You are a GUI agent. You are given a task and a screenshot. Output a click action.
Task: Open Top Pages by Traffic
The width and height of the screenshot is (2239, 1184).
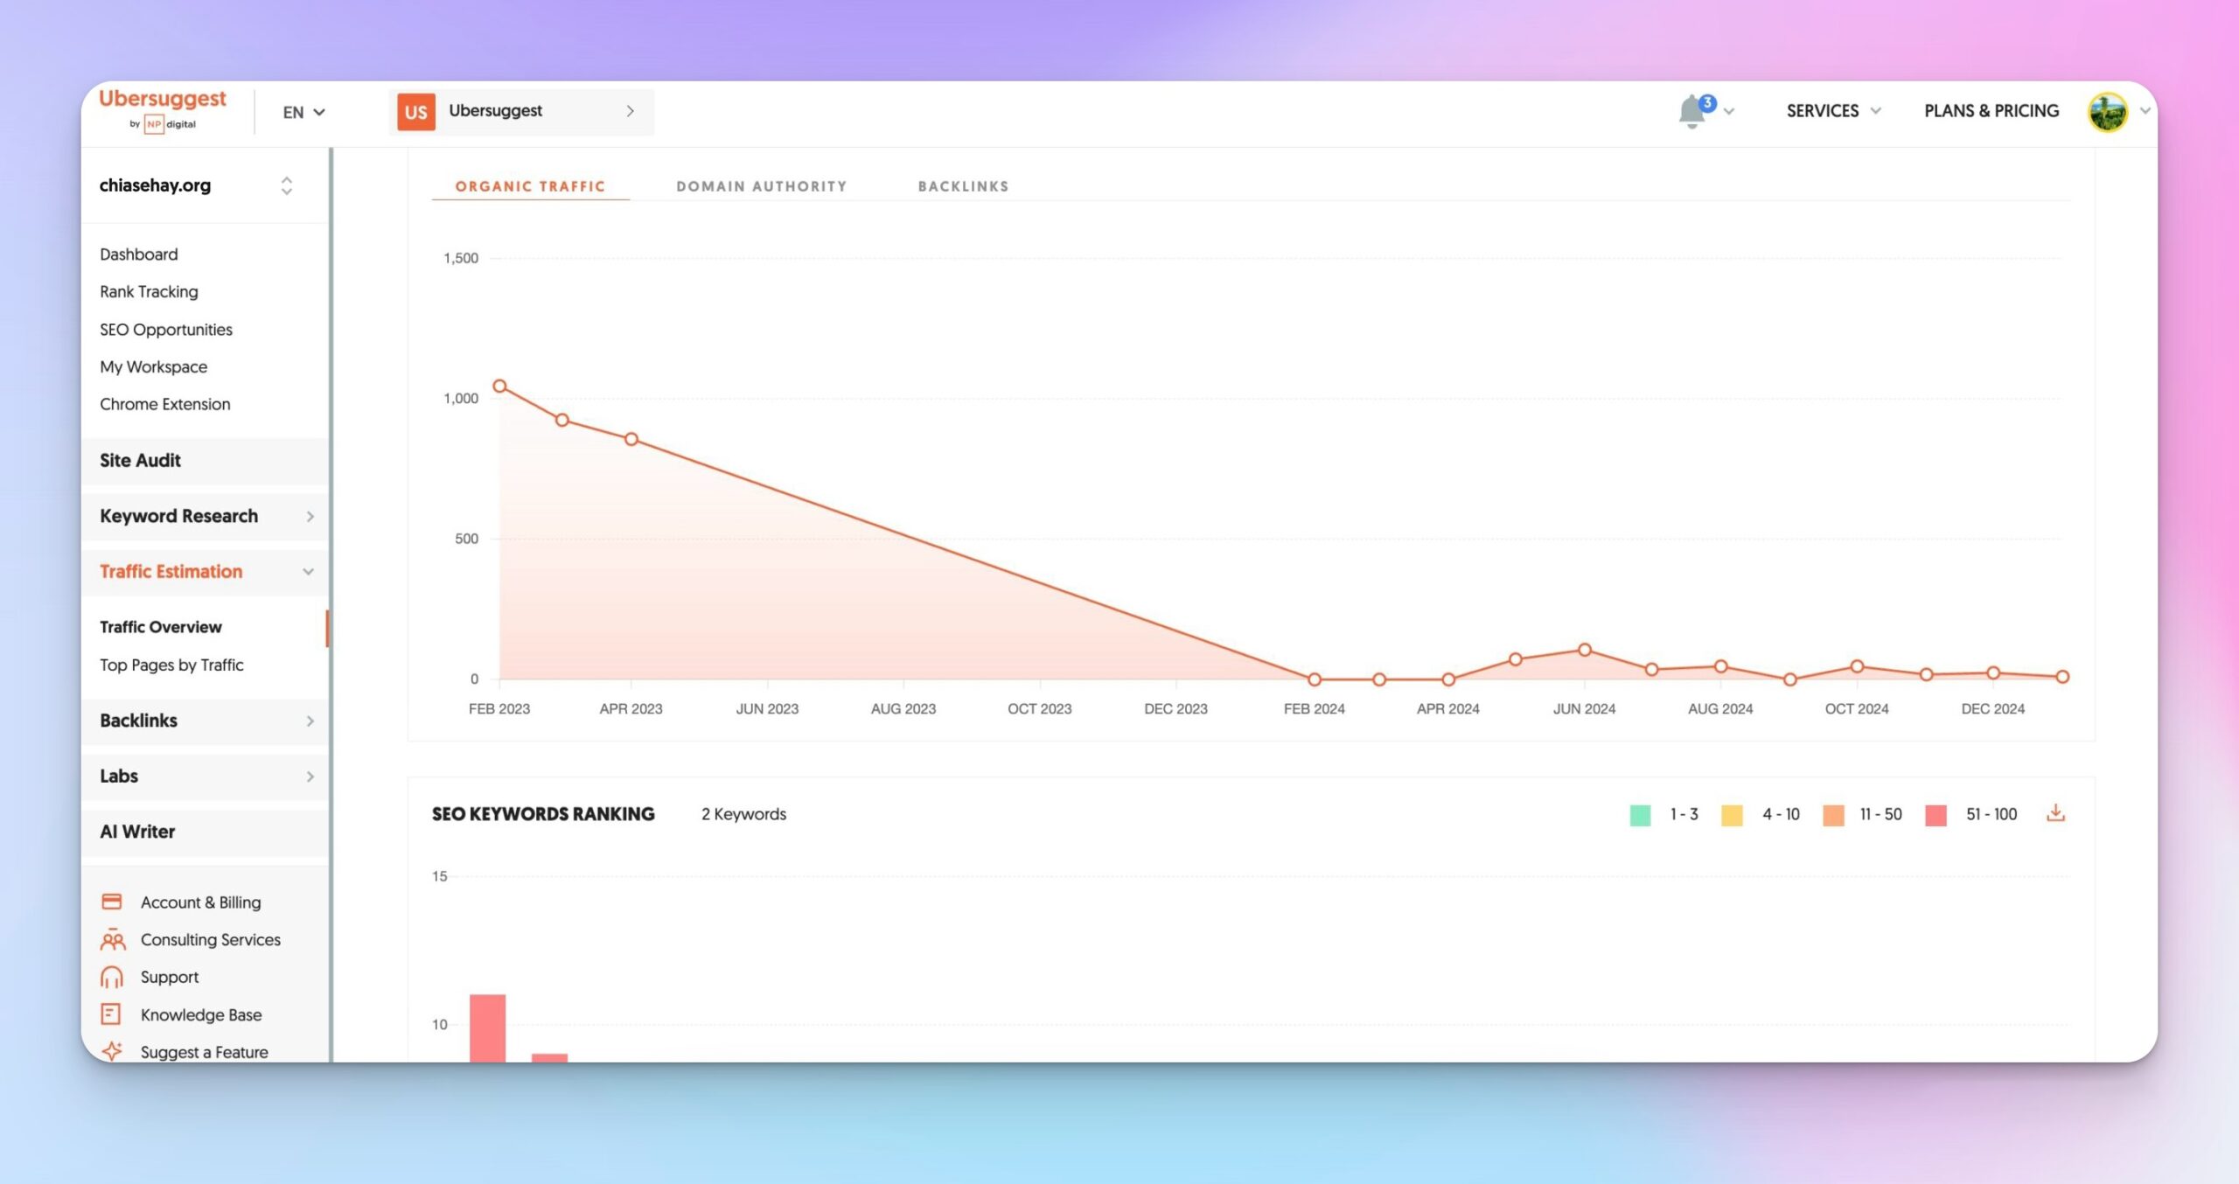pos(171,665)
